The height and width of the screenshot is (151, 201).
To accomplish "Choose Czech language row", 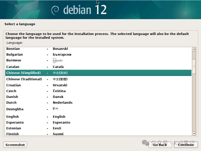I will coord(98,91).
